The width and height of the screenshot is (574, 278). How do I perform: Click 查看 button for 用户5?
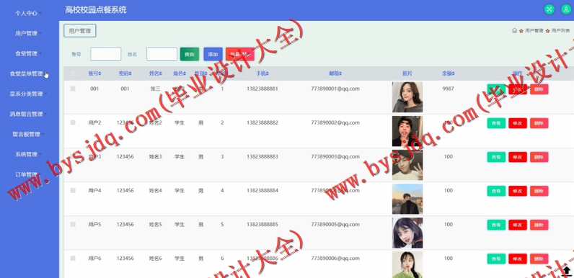[x=496, y=225]
